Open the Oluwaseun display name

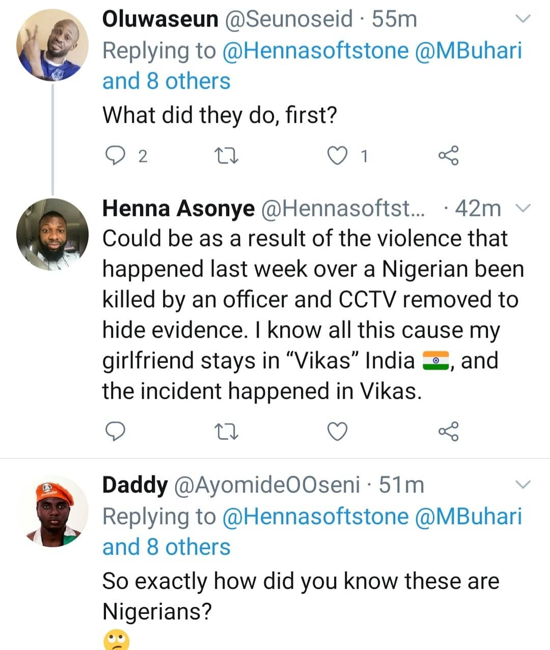[160, 19]
